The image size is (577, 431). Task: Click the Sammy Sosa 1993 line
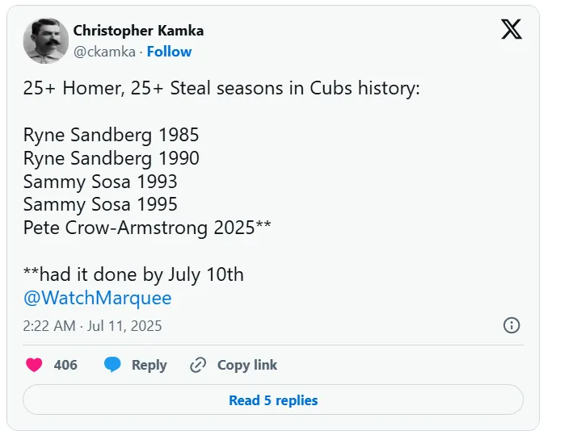coord(100,182)
